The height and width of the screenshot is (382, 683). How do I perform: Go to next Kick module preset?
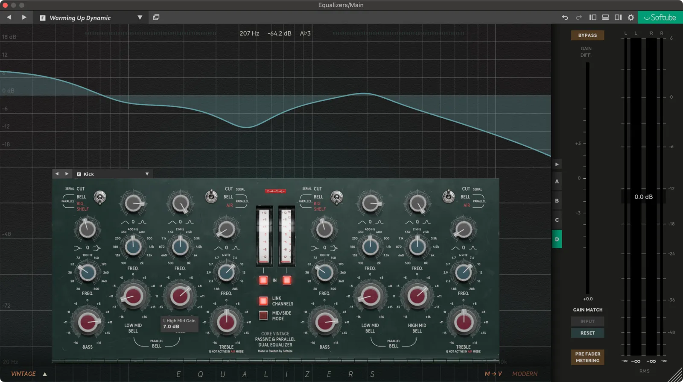(x=67, y=174)
